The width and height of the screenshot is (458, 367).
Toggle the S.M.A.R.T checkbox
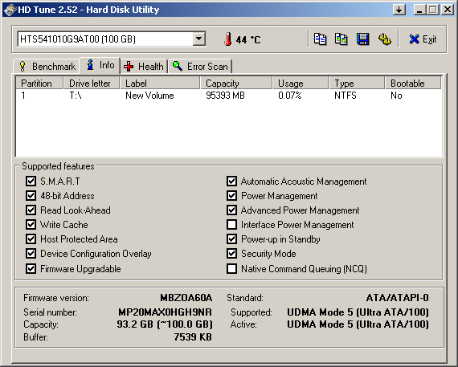(x=31, y=181)
